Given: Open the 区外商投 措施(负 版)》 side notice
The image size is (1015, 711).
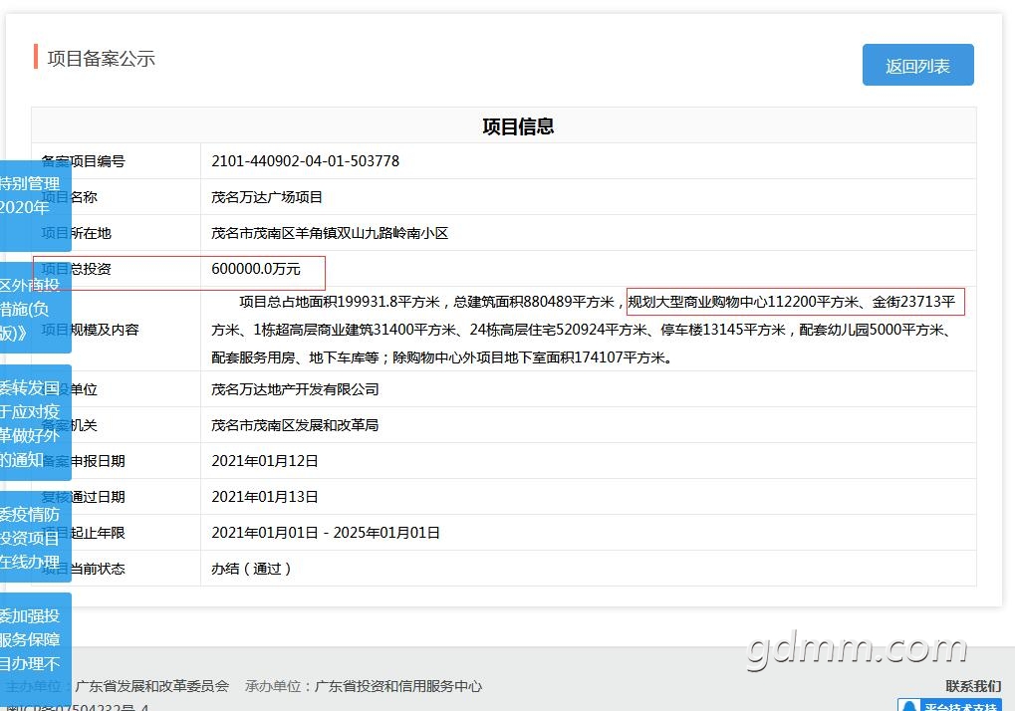Looking at the screenshot, I should click(x=36, y=308).
